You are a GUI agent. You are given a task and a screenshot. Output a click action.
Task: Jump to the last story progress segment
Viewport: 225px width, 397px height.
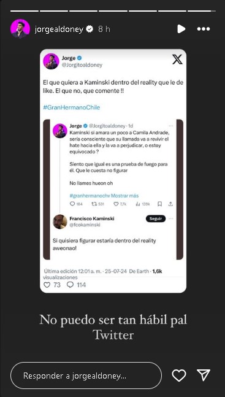[202, 11]
